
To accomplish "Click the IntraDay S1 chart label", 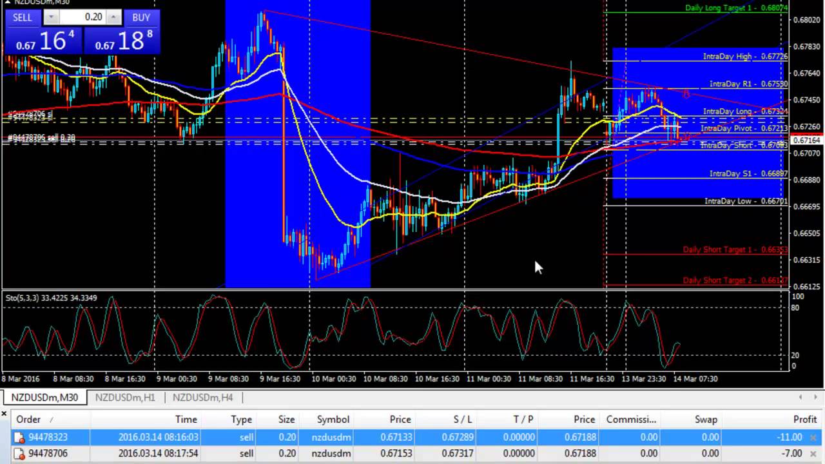I will pyautogui.click(x=748, y=173).
